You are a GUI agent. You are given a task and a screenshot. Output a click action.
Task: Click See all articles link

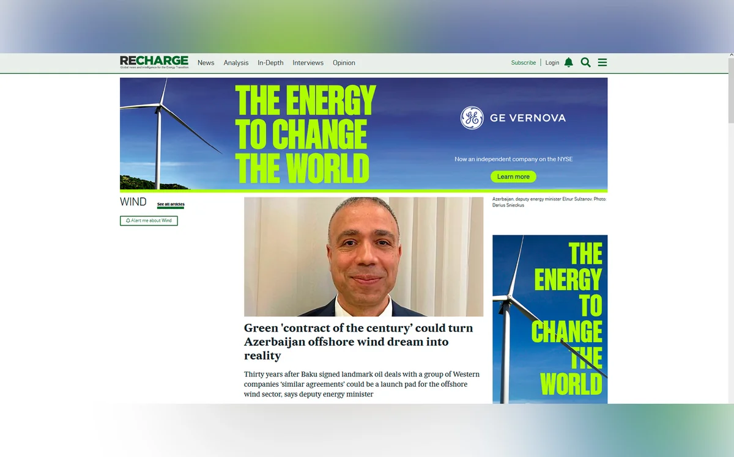point(170,205)
